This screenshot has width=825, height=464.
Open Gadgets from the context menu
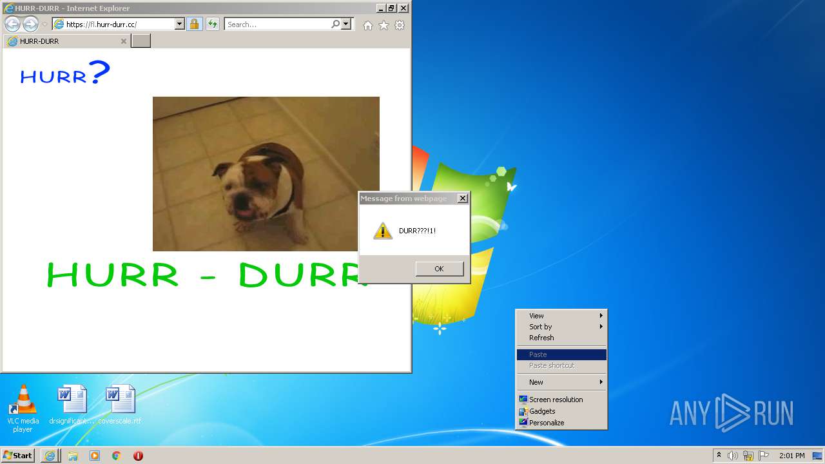pyautogui.click(x=561, y=411)
